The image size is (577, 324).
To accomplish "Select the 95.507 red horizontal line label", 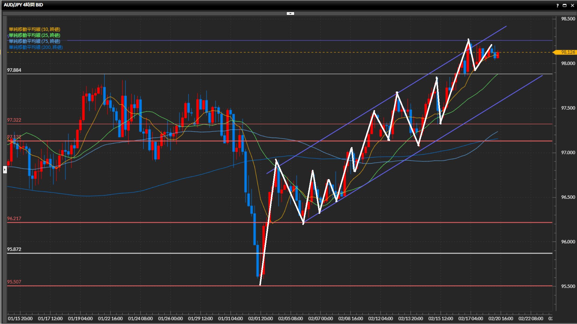I will point(14,282).
